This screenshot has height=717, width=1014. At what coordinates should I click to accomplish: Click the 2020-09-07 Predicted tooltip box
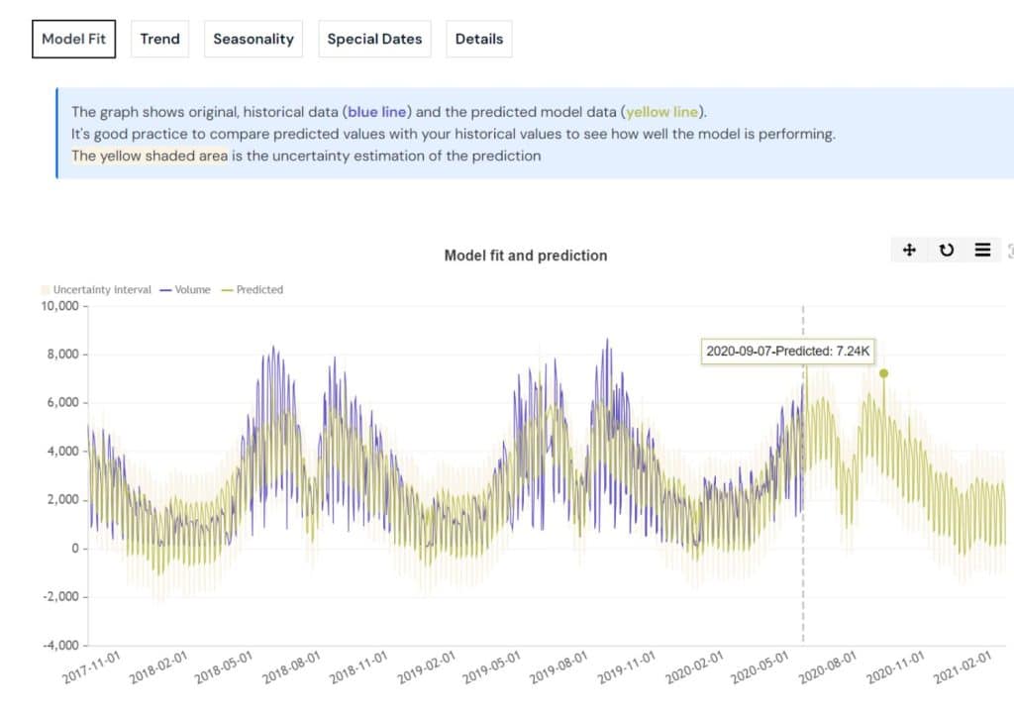coord(787,351)
